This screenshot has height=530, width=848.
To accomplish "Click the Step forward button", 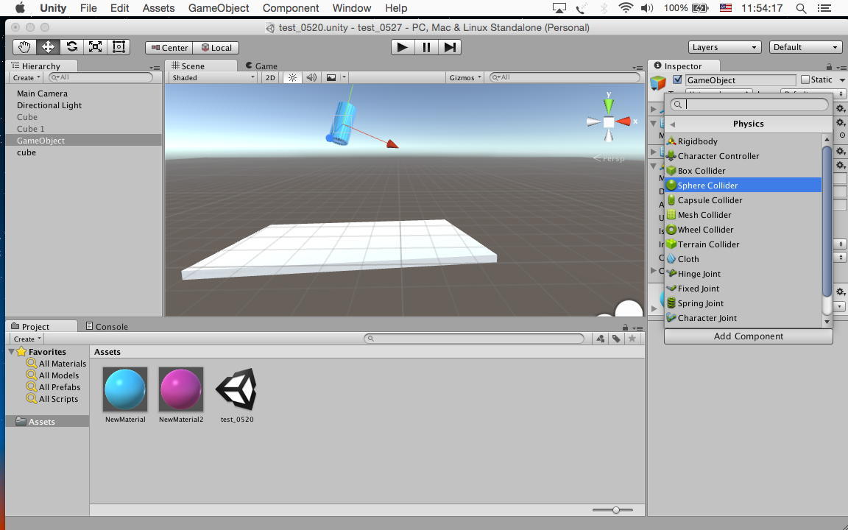I will pos(450,47).
